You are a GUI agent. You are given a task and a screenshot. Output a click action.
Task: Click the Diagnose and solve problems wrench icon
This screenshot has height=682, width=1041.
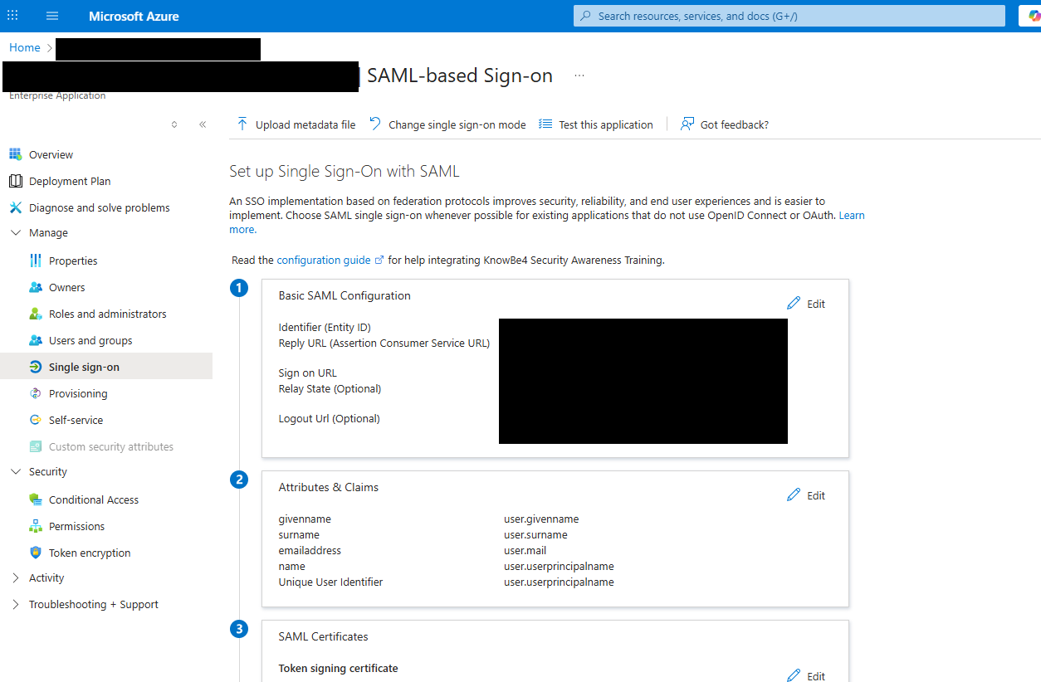[x=15, y=207]
